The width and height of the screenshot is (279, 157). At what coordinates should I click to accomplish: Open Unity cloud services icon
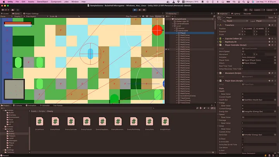13,10
